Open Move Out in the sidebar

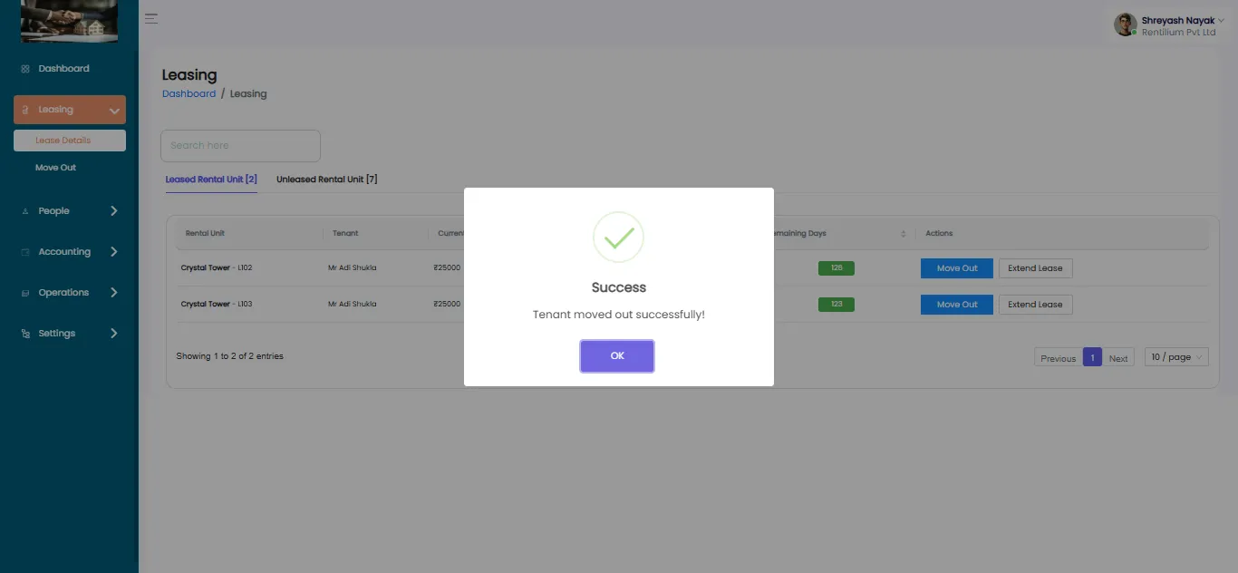tap(55, 168)
